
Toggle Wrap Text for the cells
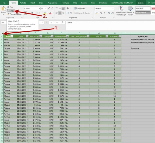point(80,8)
